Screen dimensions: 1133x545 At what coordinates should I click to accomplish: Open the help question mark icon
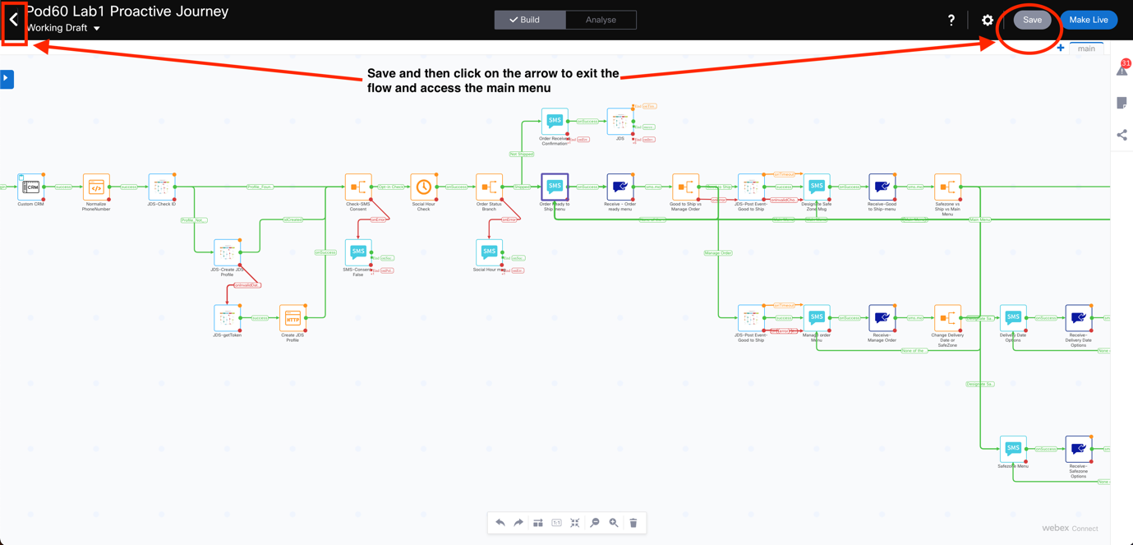click(x=951, y=20)
